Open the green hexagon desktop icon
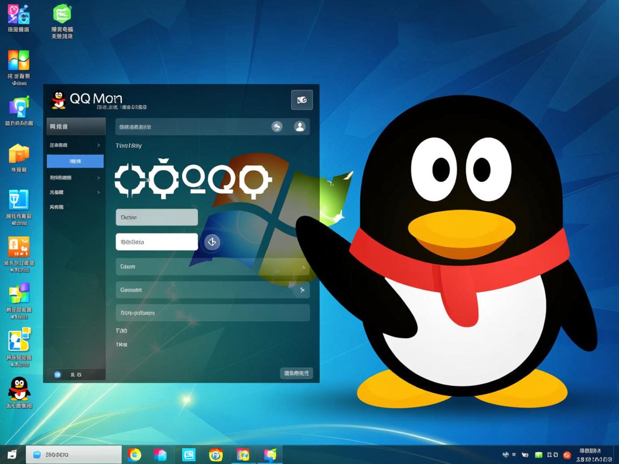 tap(62, 13)
